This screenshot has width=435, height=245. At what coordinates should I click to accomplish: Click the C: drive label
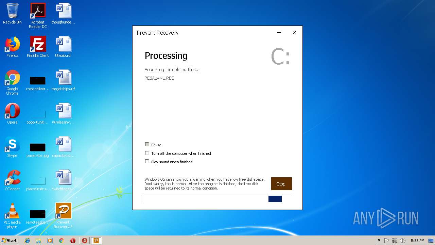[280, 57]
